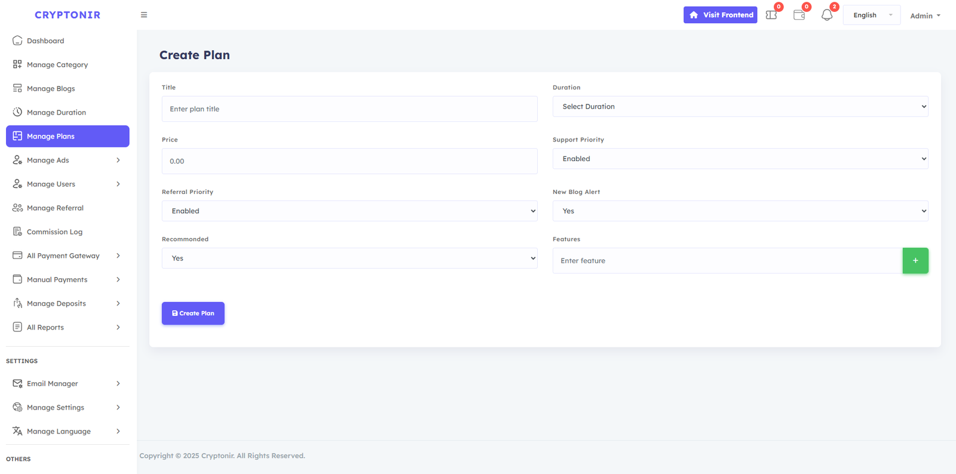
Task: Open the Referral Priority dropdown
Action: (x=349, y=211)
